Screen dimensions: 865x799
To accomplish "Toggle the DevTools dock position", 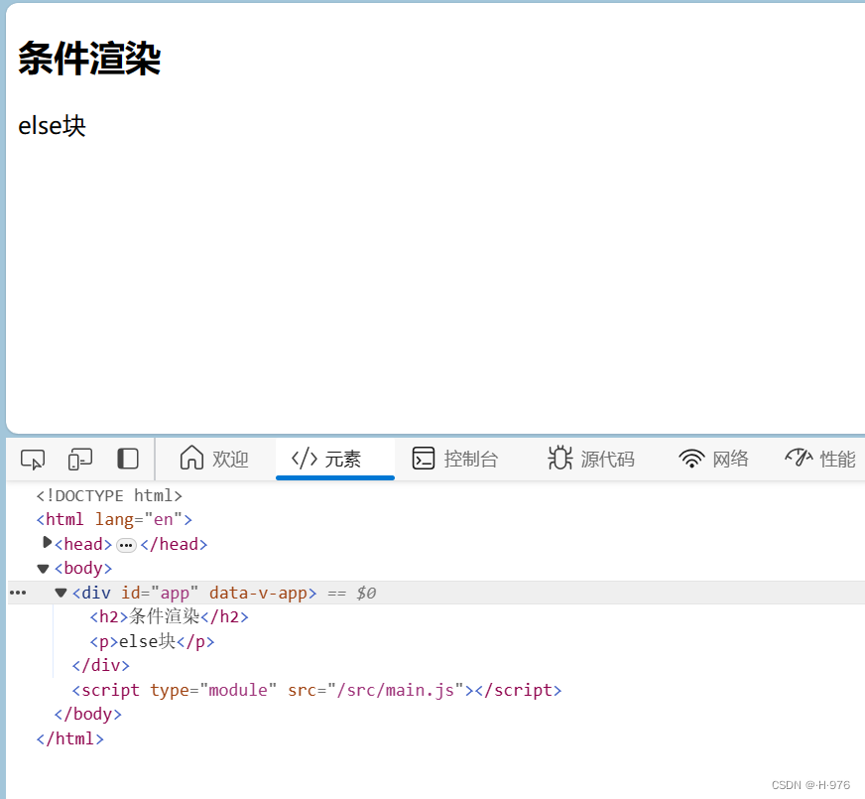I will point(127,459).
